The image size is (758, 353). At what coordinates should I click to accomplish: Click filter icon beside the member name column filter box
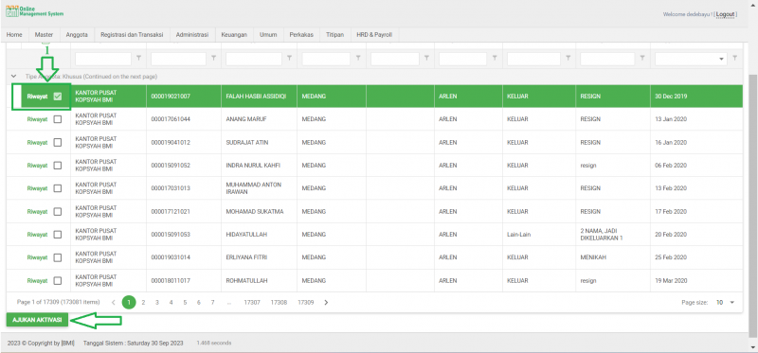pyautogui.click(x=290, y=59)
